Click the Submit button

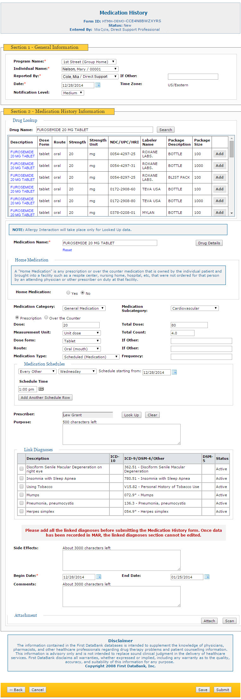click(x=222, y=689)
